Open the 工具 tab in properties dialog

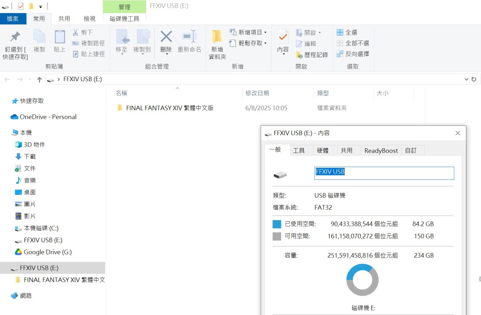[x=299, y=151]
